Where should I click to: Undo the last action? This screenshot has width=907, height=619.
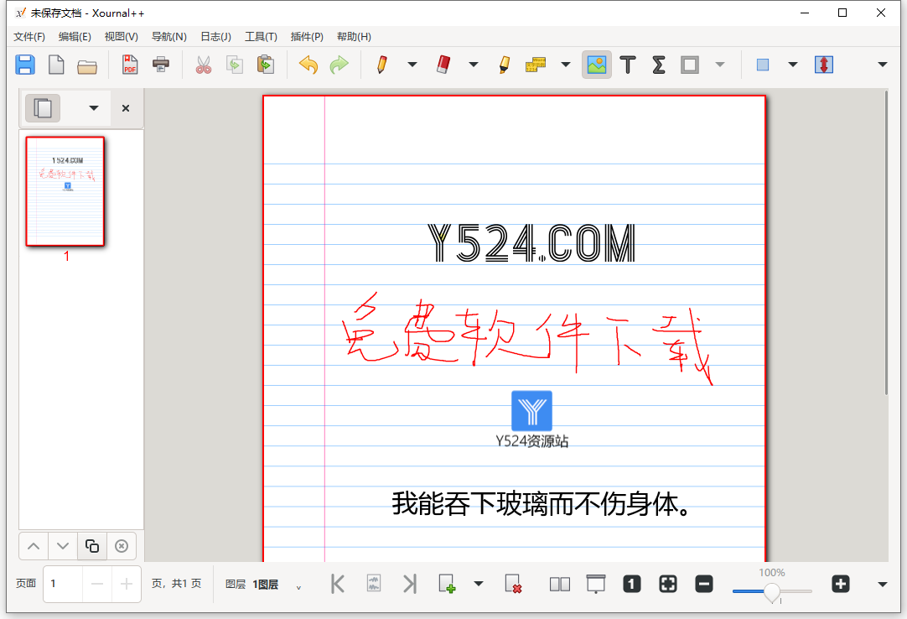(x=308, y=65)
